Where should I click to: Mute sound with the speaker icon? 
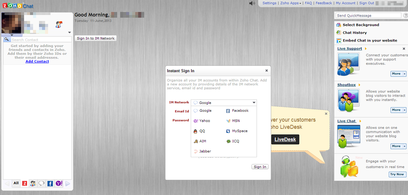click(x=251, y=3)
